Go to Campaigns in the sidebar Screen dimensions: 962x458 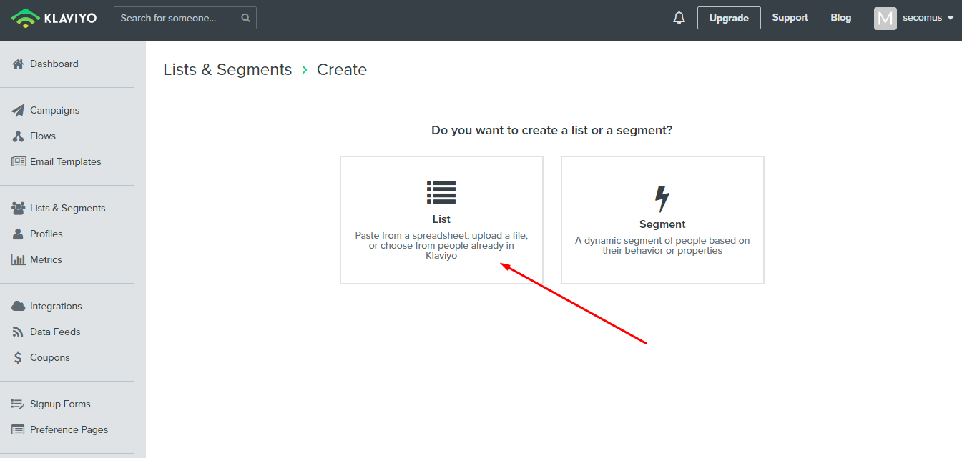coord(54,110)
